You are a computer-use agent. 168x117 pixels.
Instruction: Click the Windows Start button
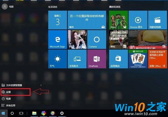tap(3, 113)
